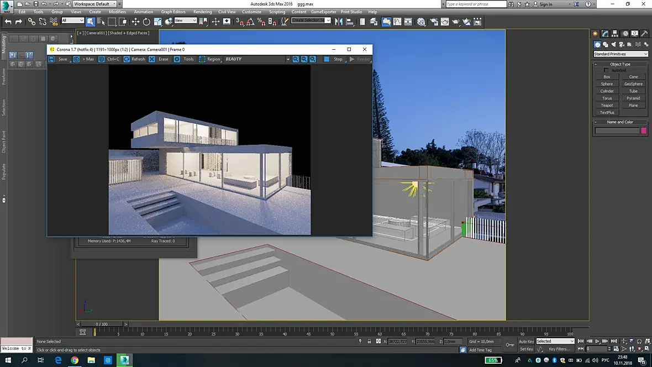652x367 pixels.
Task: Toggle Window/Crossing selection mode
Action: tap(123, 22)
